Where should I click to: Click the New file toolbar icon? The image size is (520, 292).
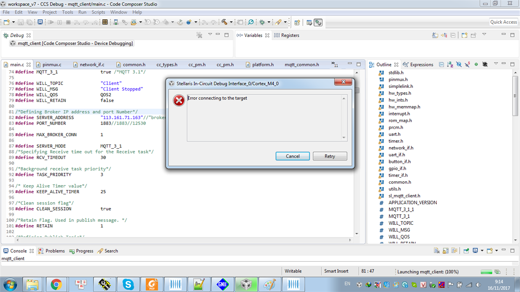[x=7, y=22]
